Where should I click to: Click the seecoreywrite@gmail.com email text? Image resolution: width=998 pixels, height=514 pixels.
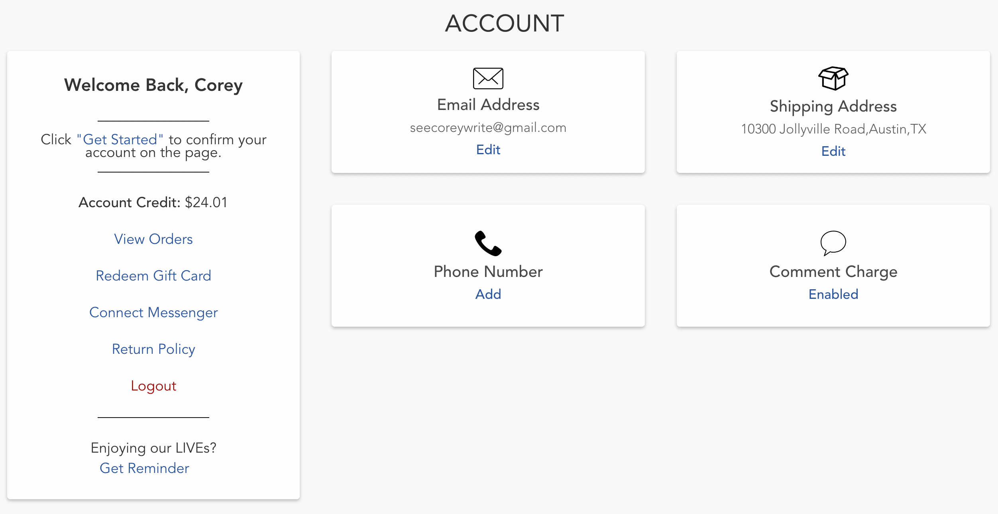click(x=488, y=128)
